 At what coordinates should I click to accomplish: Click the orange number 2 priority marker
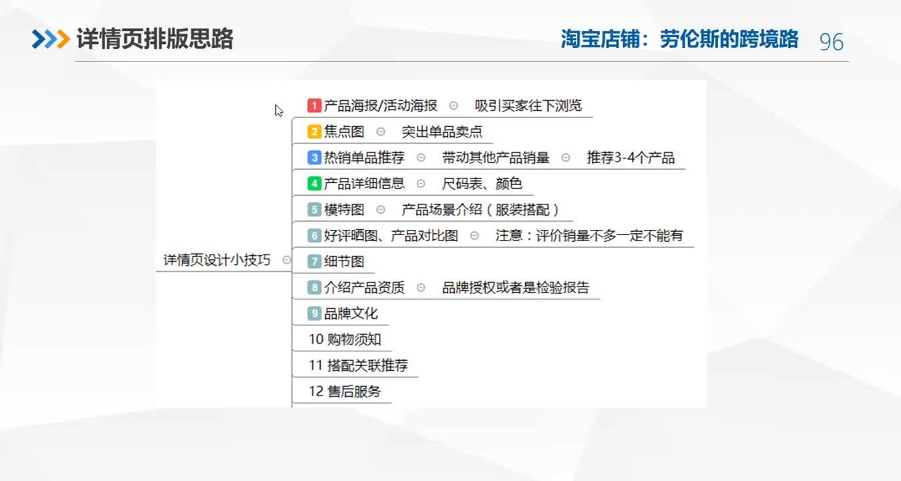315,132
